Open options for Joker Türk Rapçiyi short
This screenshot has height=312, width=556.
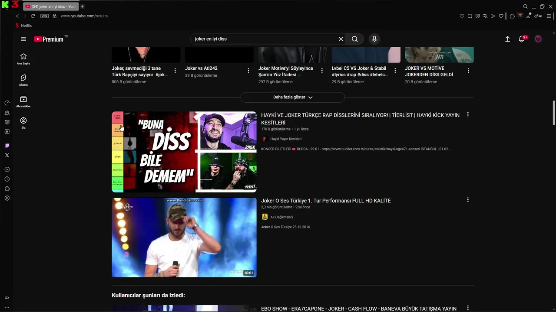click(x=175, y=71)
